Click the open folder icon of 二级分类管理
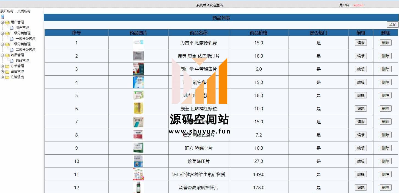The image size is (399, 193). [x=7, y=44]
